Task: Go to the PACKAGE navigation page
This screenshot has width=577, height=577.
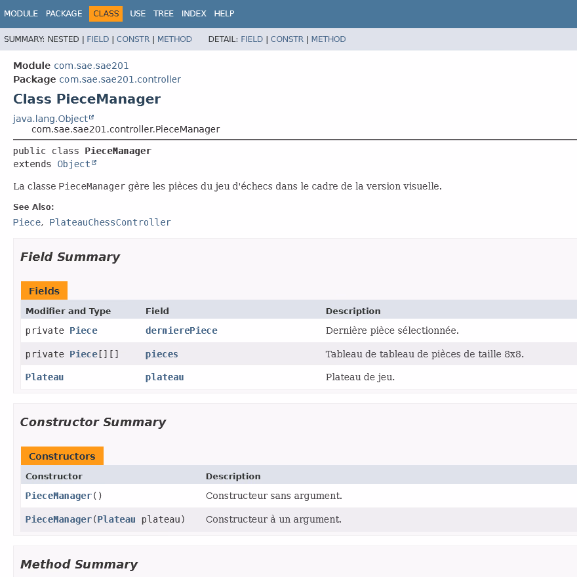Action: click(64, 14)
